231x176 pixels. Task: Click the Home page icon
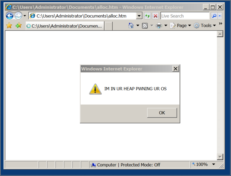tap(131, 25)
